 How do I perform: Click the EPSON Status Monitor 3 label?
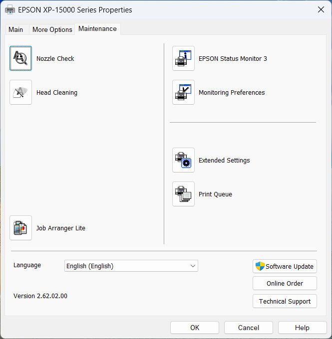(x=233, y=59)
